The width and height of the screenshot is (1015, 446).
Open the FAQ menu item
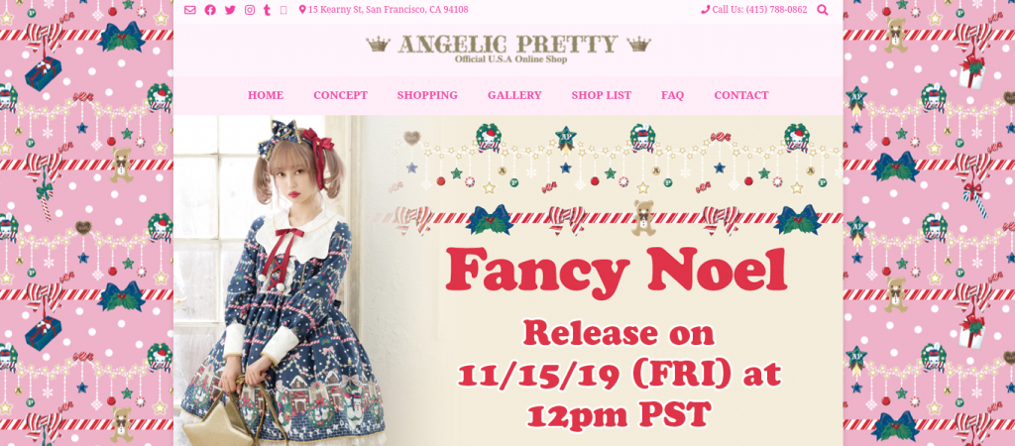673,95
